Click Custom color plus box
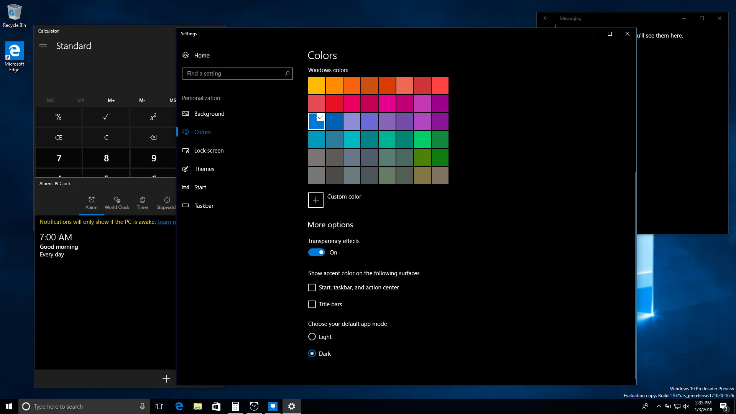736x414 pixels. point(315,200)
